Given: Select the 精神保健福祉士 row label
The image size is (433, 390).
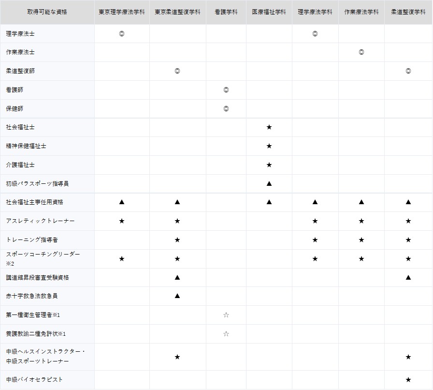Looking at the screenshot, I should [26, 146].
